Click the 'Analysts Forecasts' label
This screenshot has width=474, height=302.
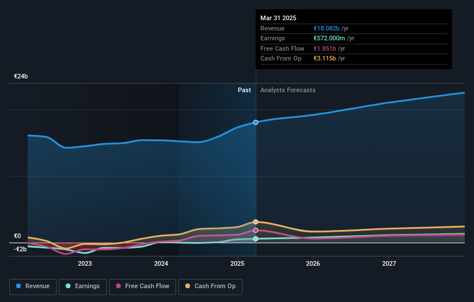click(288, 90)
